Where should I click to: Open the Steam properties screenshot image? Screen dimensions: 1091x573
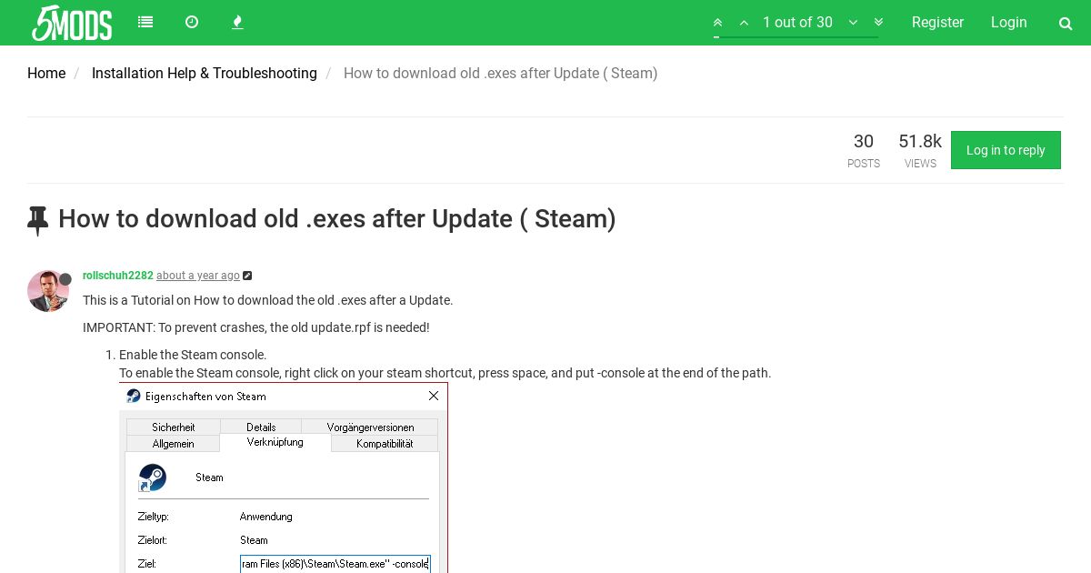284,477
